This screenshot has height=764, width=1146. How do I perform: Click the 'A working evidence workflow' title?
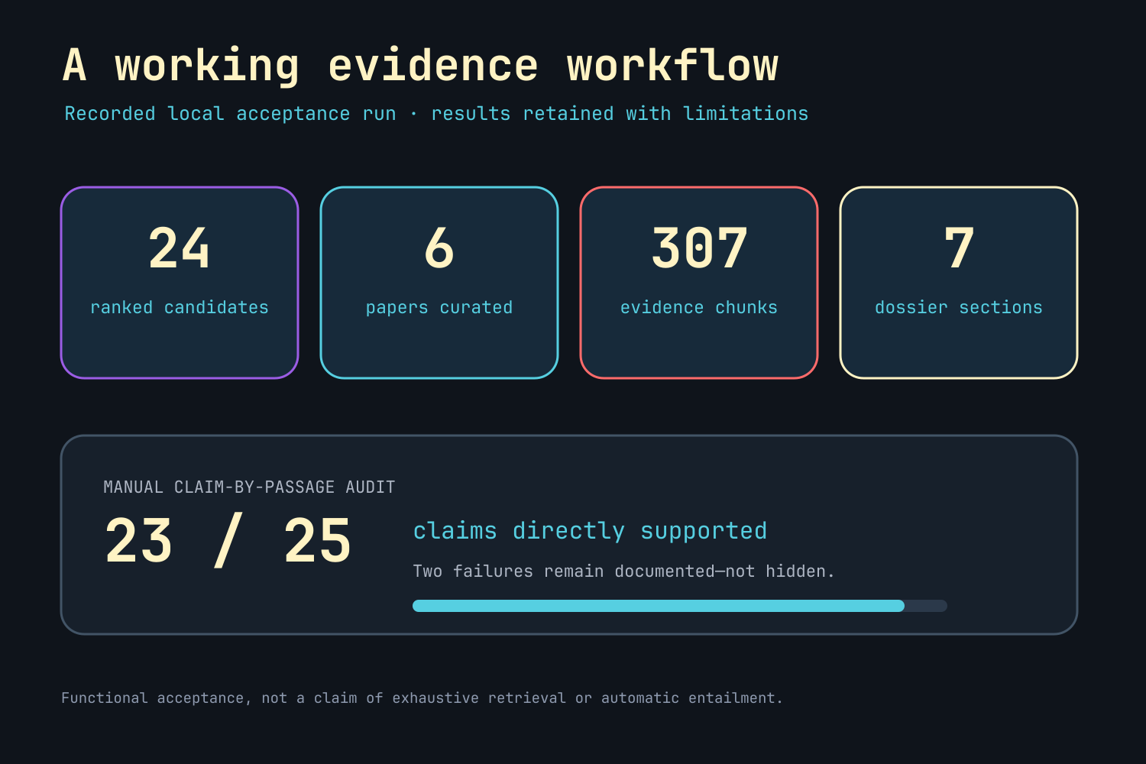[420, 66]
